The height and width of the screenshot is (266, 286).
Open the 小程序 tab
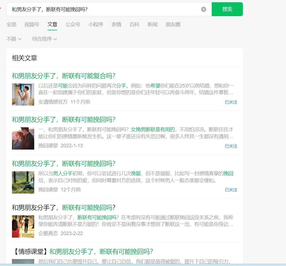[x=96, y=25]
